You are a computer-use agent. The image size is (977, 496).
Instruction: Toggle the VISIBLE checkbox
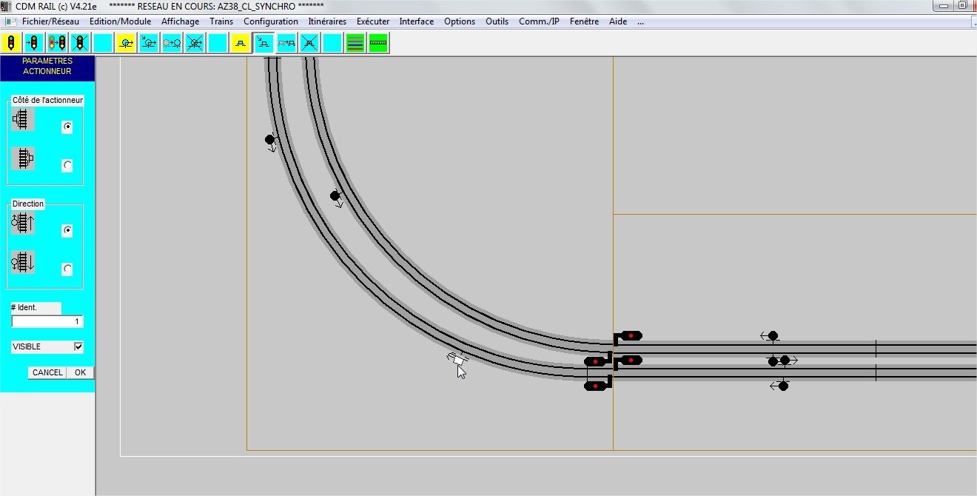(x=78, y=346)
